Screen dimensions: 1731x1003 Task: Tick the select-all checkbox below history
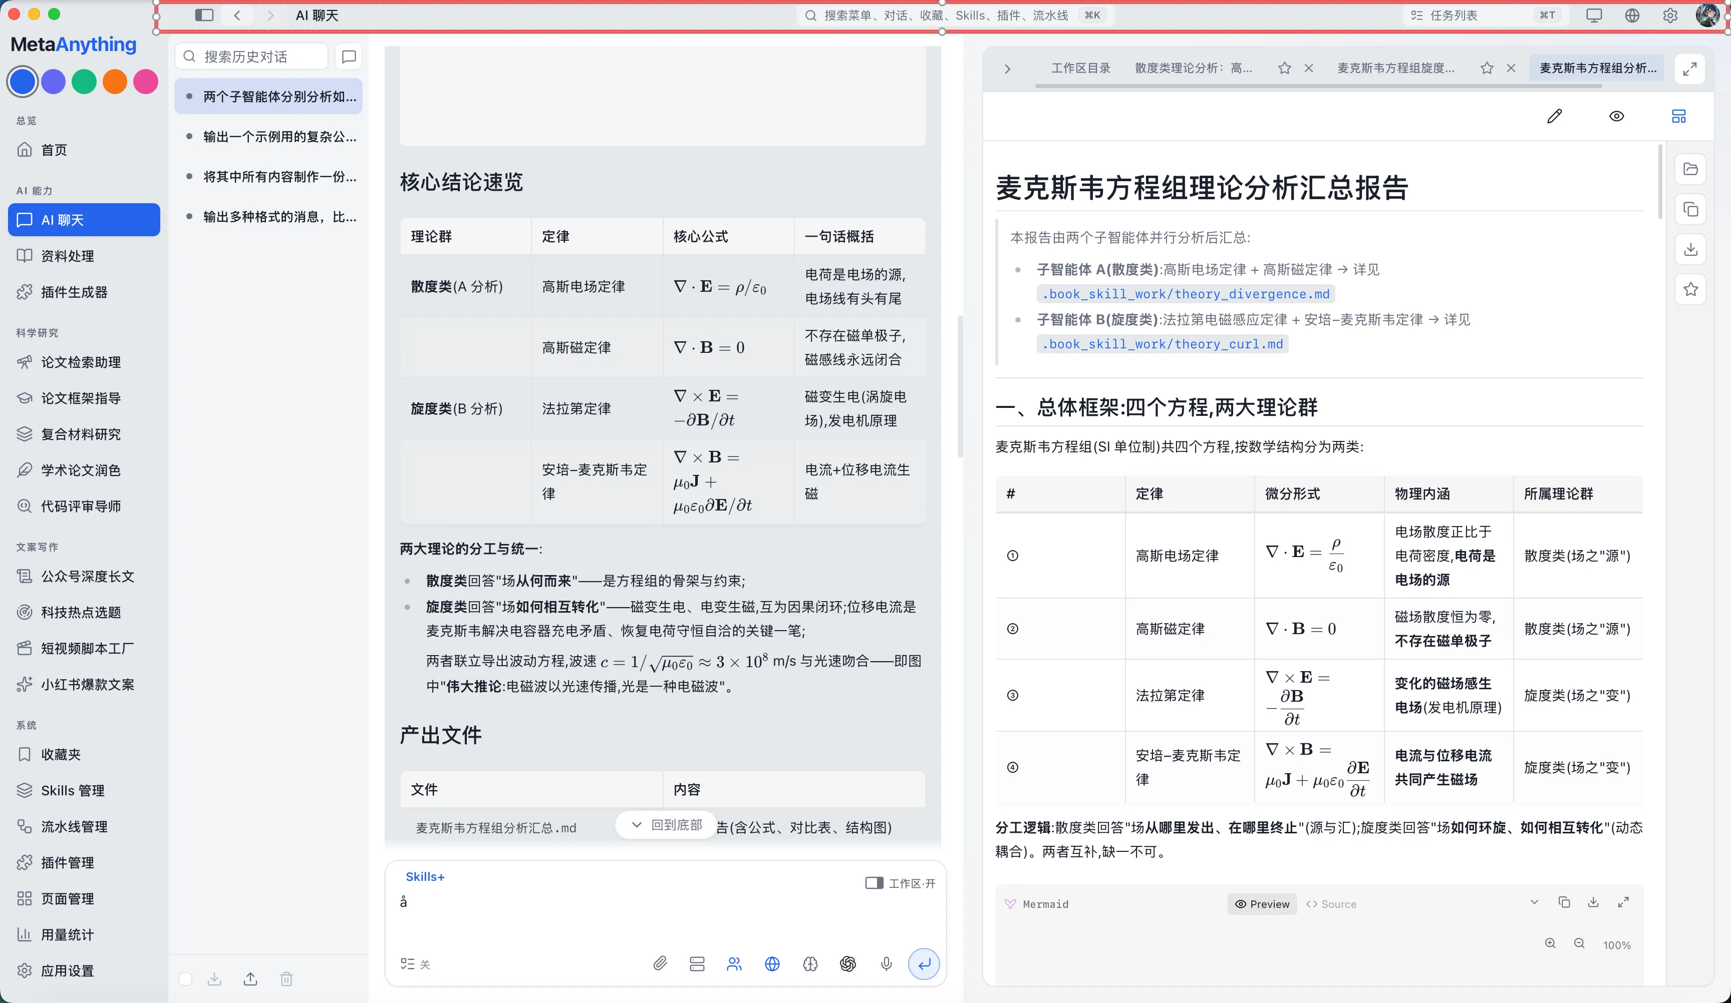point(185,979)
